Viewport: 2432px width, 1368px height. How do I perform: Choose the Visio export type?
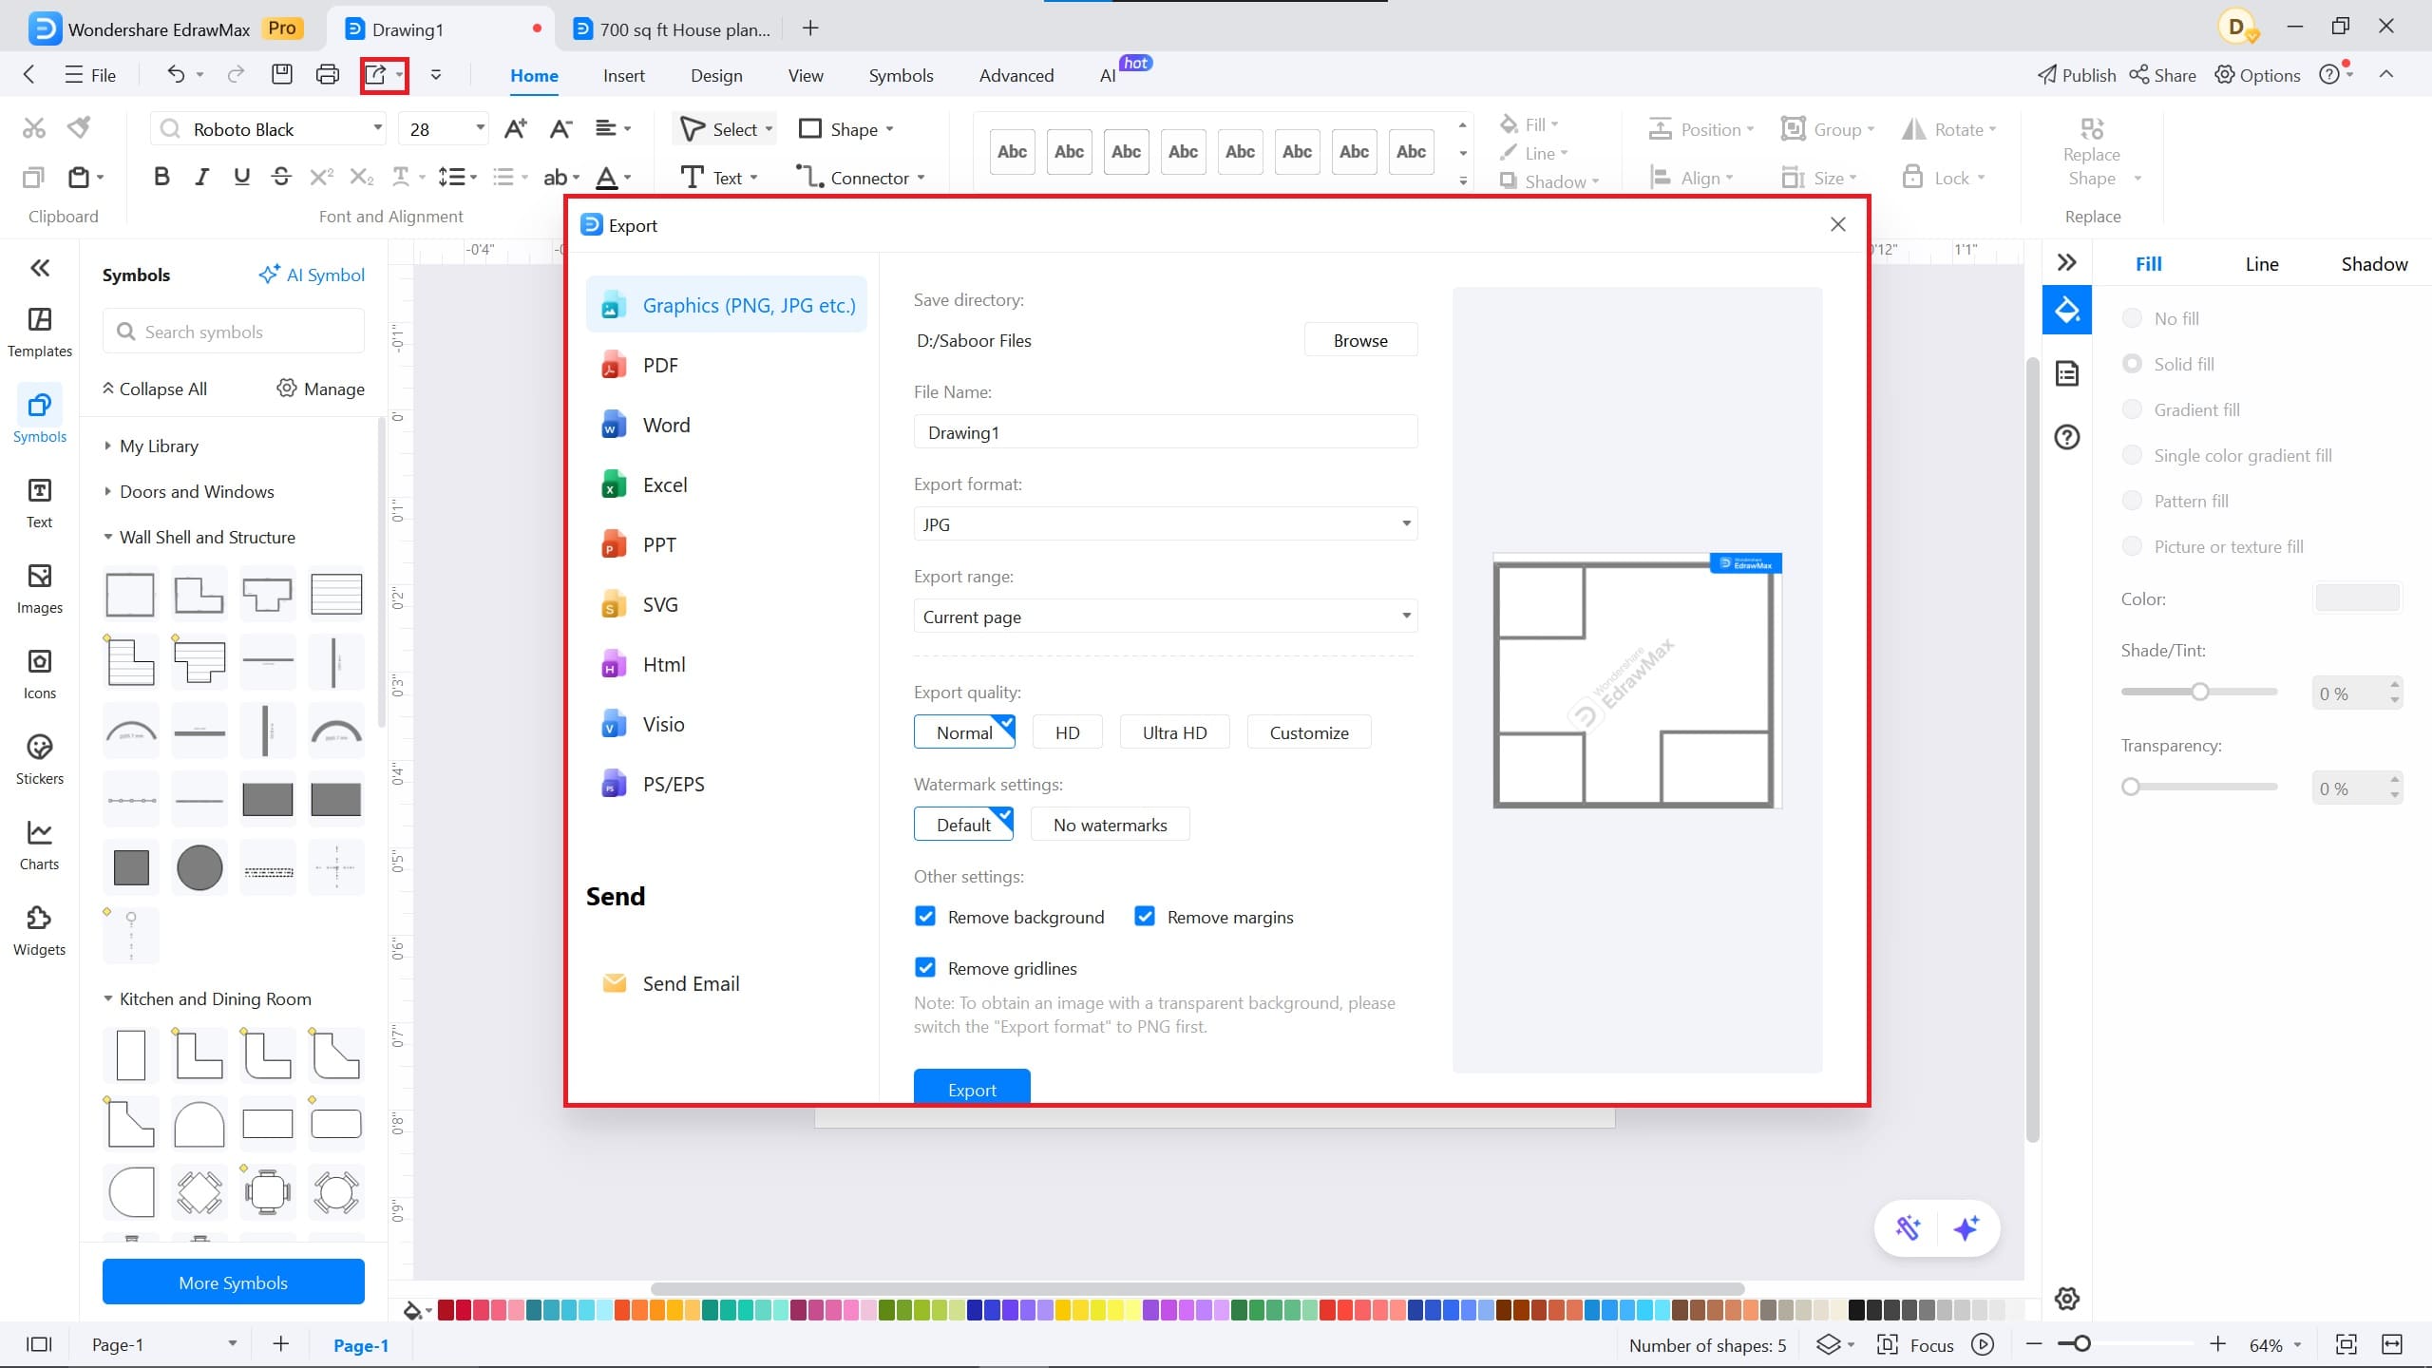pos(663,725)
